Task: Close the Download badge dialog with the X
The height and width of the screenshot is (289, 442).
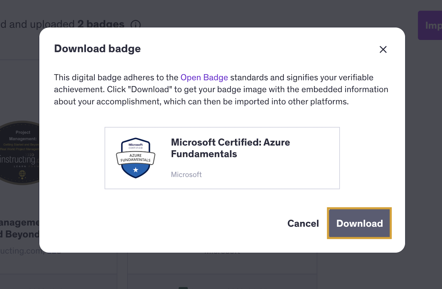Action: click(383, 50)
